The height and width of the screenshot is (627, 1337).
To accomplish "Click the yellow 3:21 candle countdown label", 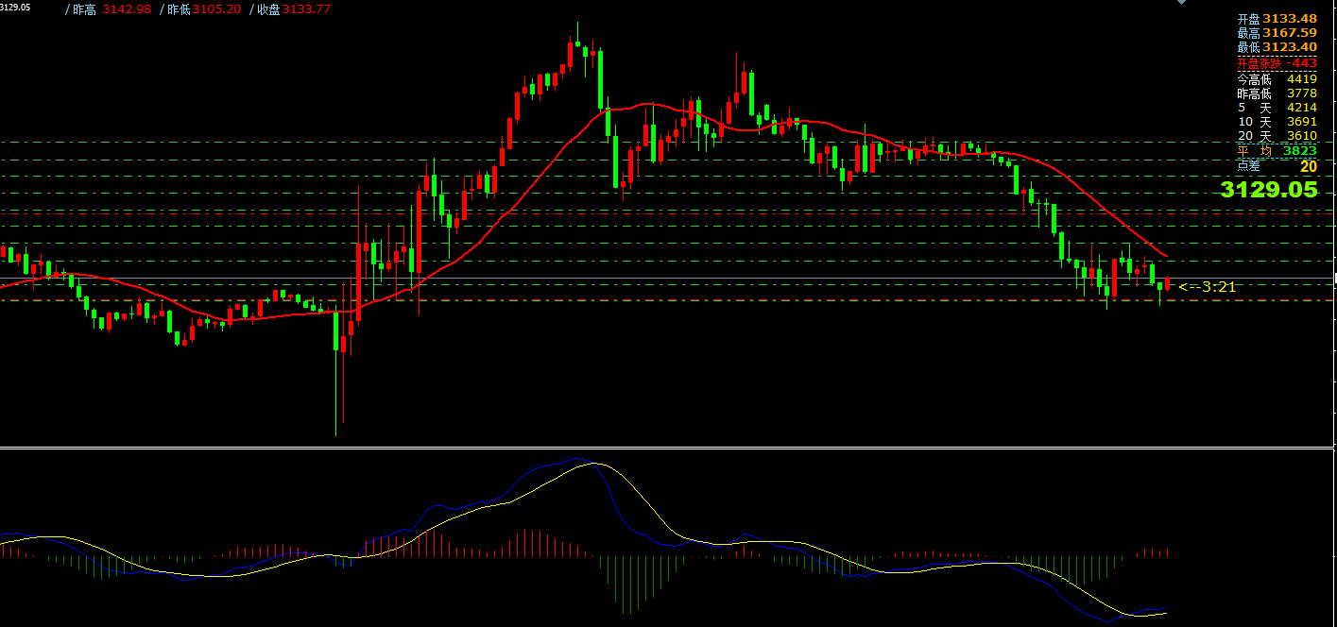I will pyautogui.click(x=1208, y=287).
